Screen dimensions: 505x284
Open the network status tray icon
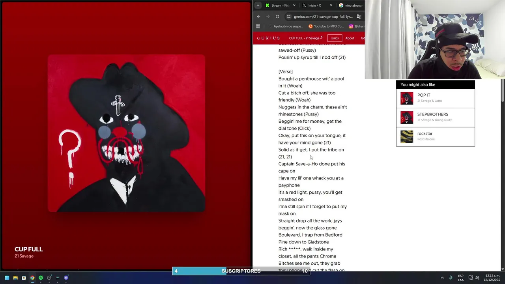pos(471,278)
